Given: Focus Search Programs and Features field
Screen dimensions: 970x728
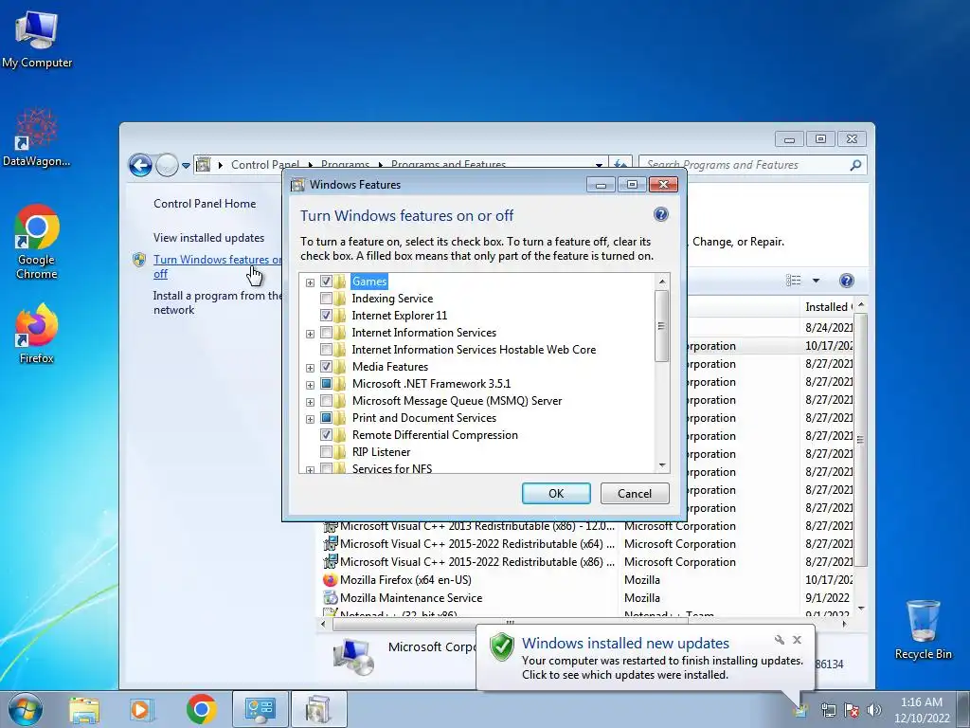Looking at the screenshot, I should 745,165.
